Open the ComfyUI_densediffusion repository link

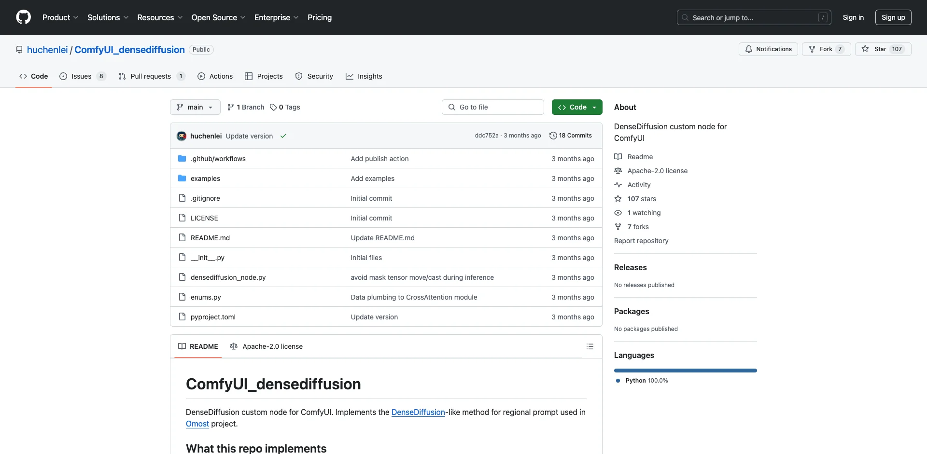[x=129, y=50]
